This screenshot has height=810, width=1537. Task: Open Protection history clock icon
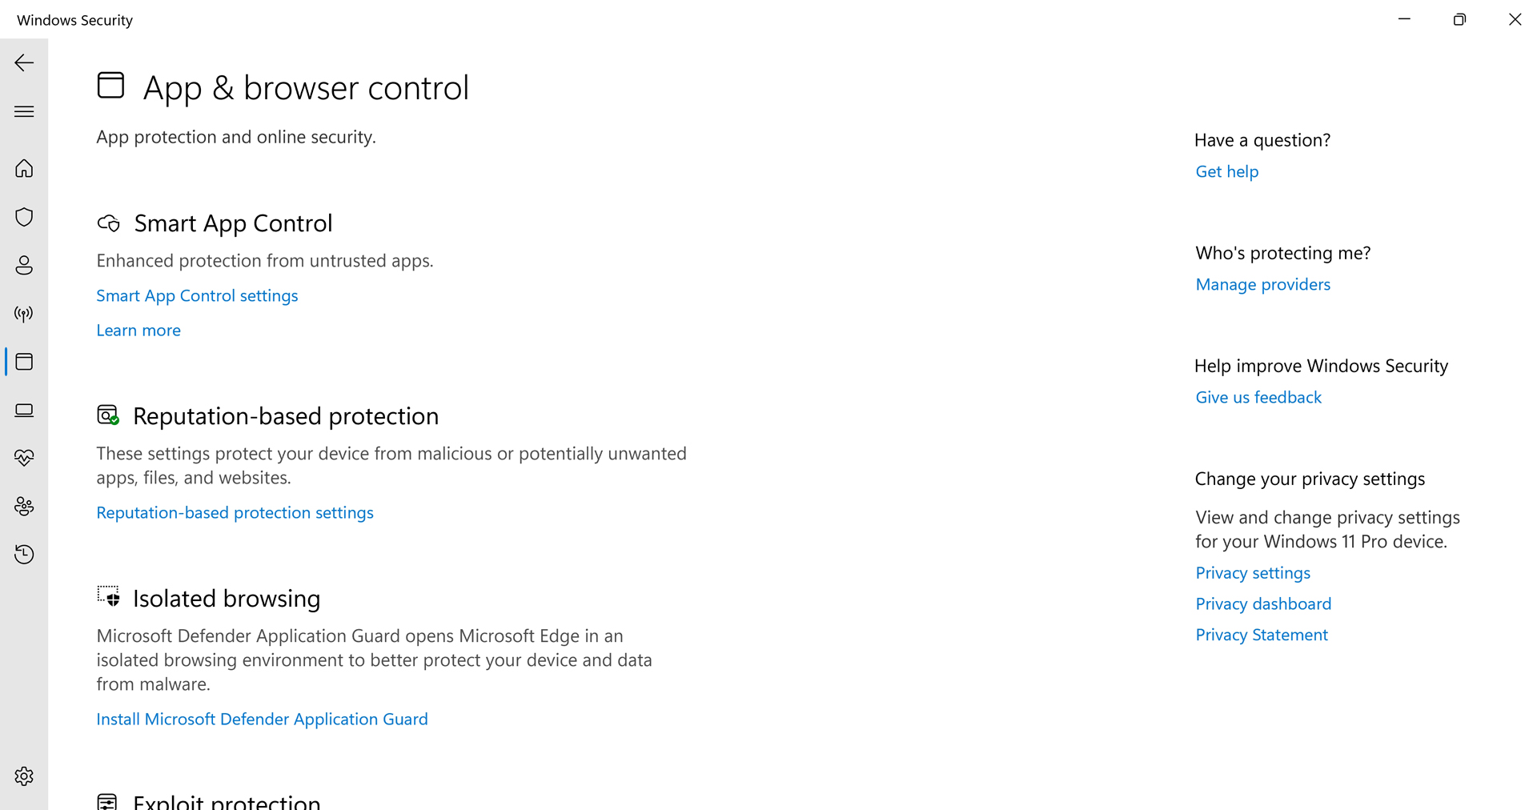(x=24, y=555)
